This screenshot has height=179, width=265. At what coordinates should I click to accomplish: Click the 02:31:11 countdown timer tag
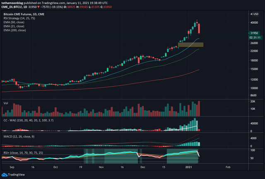(255, 38)
